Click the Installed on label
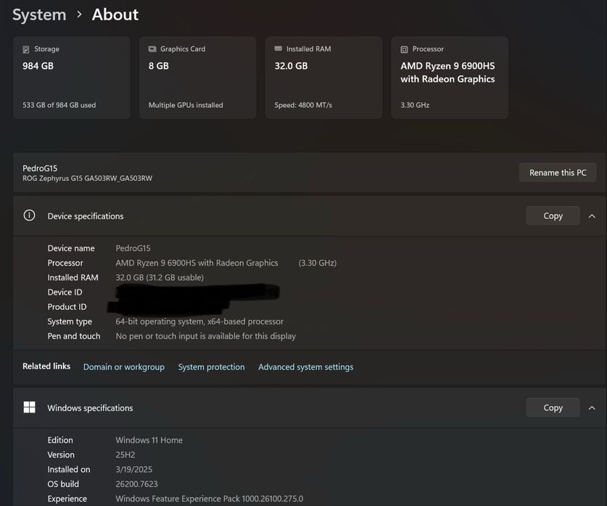The image size is (607, 506). tap(69, 469)
